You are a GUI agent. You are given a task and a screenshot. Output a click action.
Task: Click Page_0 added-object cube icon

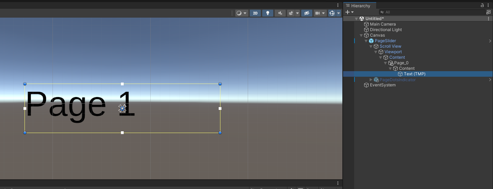[391, 63]
